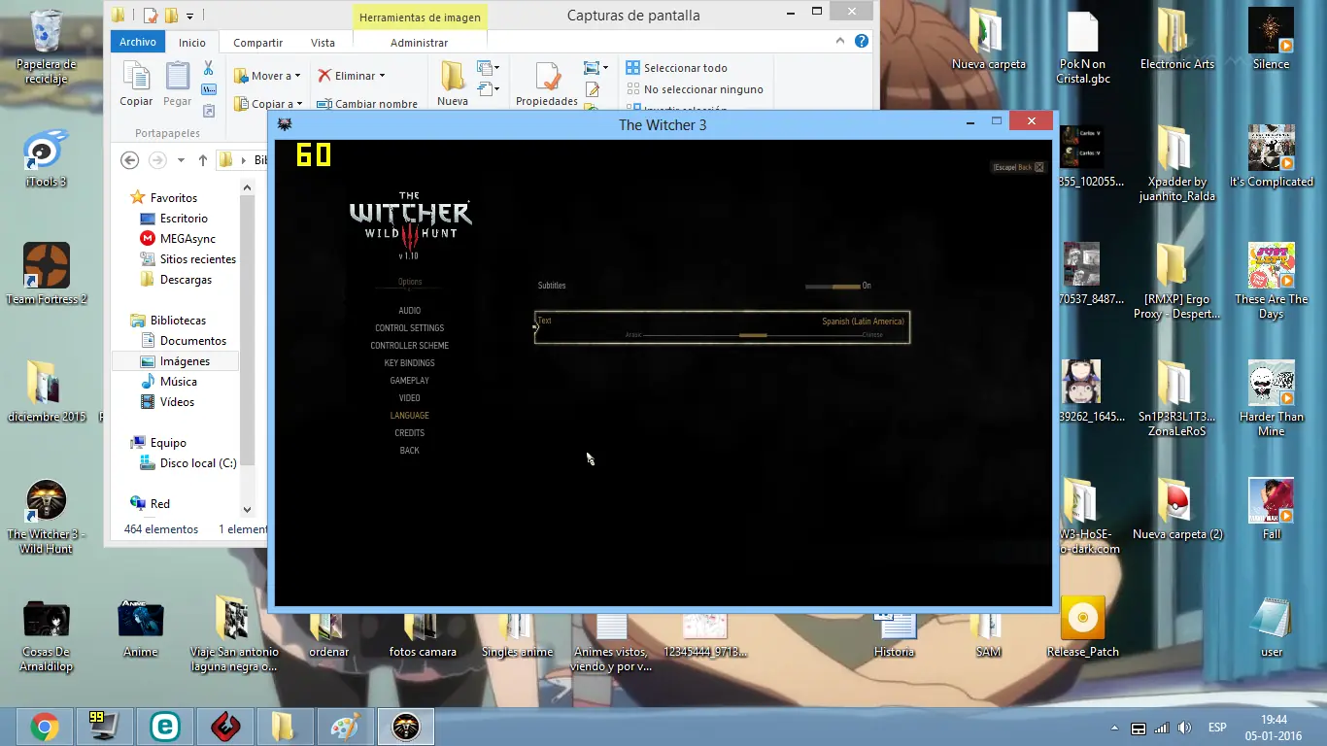Open KEY BINDINGS in the Witcher options
1327x746 pixels.
tap(410, 363)
